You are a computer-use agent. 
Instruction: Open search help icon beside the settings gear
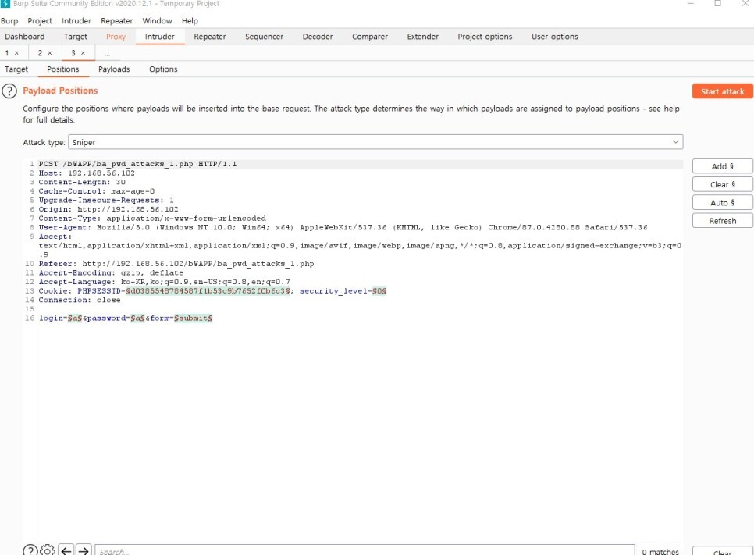[x=30, y=550]
